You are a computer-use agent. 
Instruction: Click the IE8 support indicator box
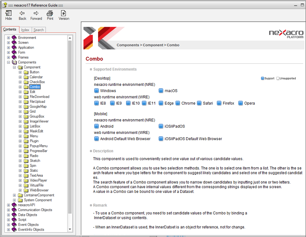tap(96, 103)
